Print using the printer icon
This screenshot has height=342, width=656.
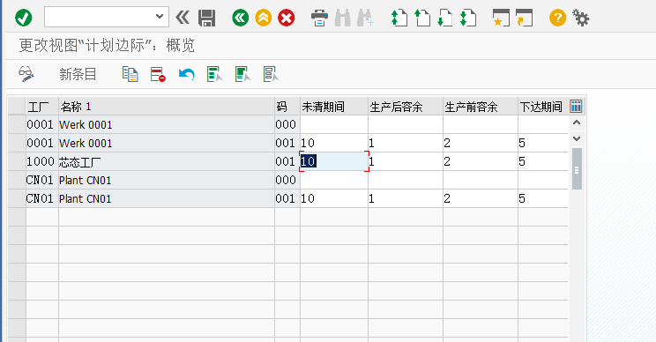320,18
